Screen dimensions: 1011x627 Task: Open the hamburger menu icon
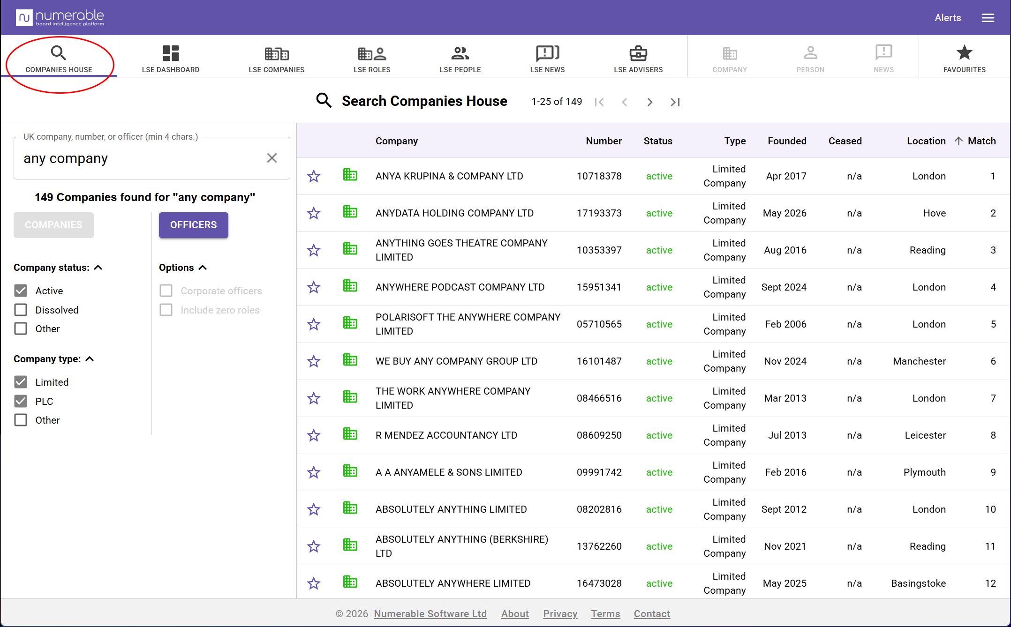click(988, 18)
